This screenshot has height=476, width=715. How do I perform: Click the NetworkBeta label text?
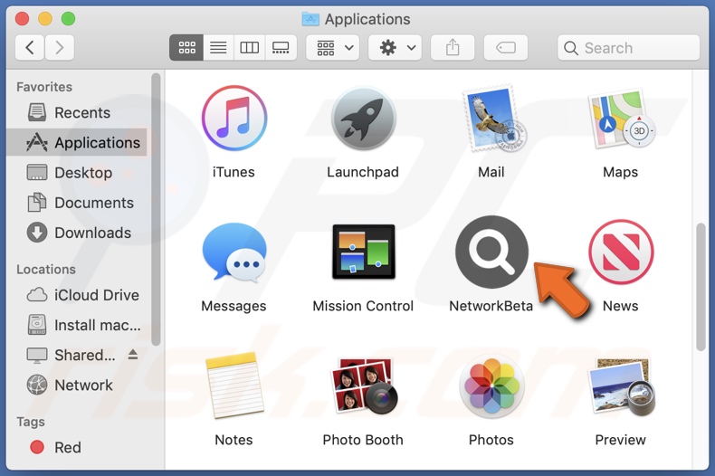[x=491, y=306]
